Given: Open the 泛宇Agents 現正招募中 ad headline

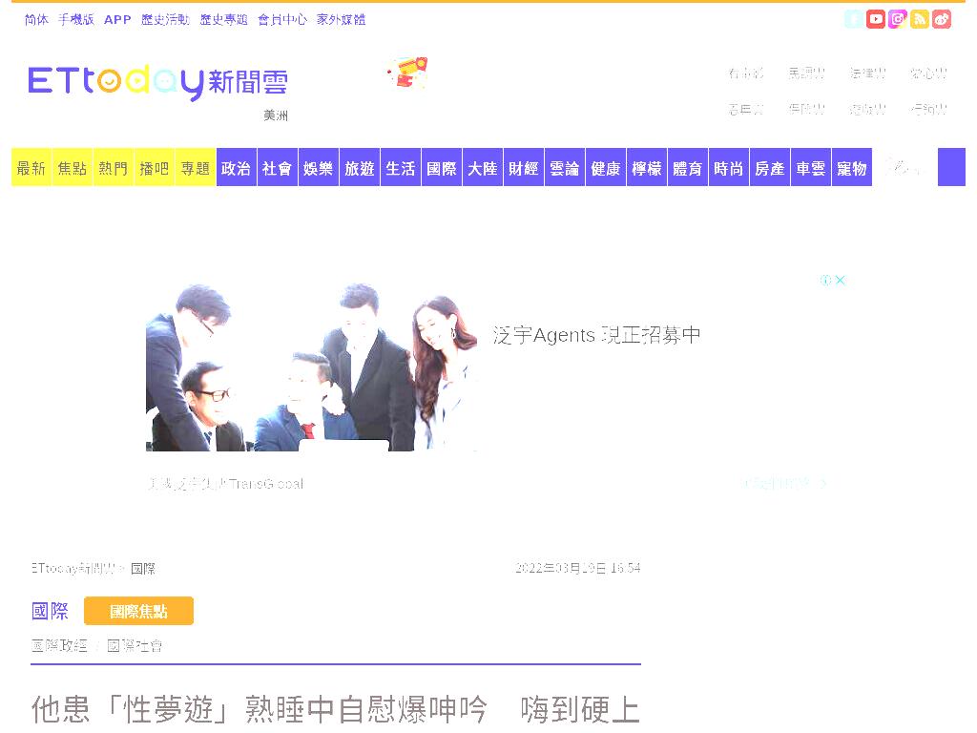Looking at the screenshot, I should [596, 335].
